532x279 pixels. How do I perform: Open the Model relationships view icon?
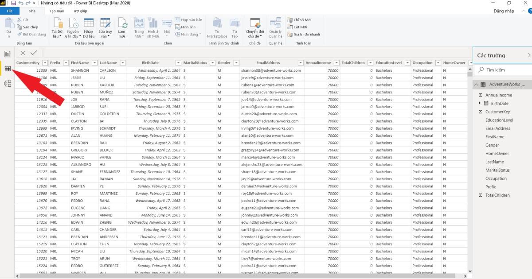click(x=8, y=83)
